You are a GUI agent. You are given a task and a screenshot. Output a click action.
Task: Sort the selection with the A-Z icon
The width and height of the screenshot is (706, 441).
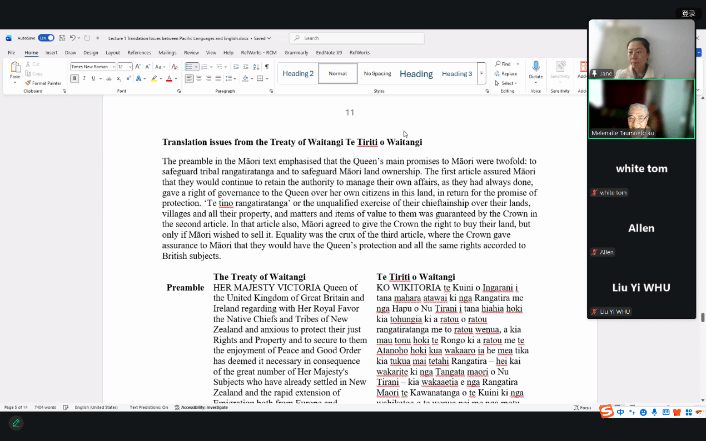[x=256, y=67]
